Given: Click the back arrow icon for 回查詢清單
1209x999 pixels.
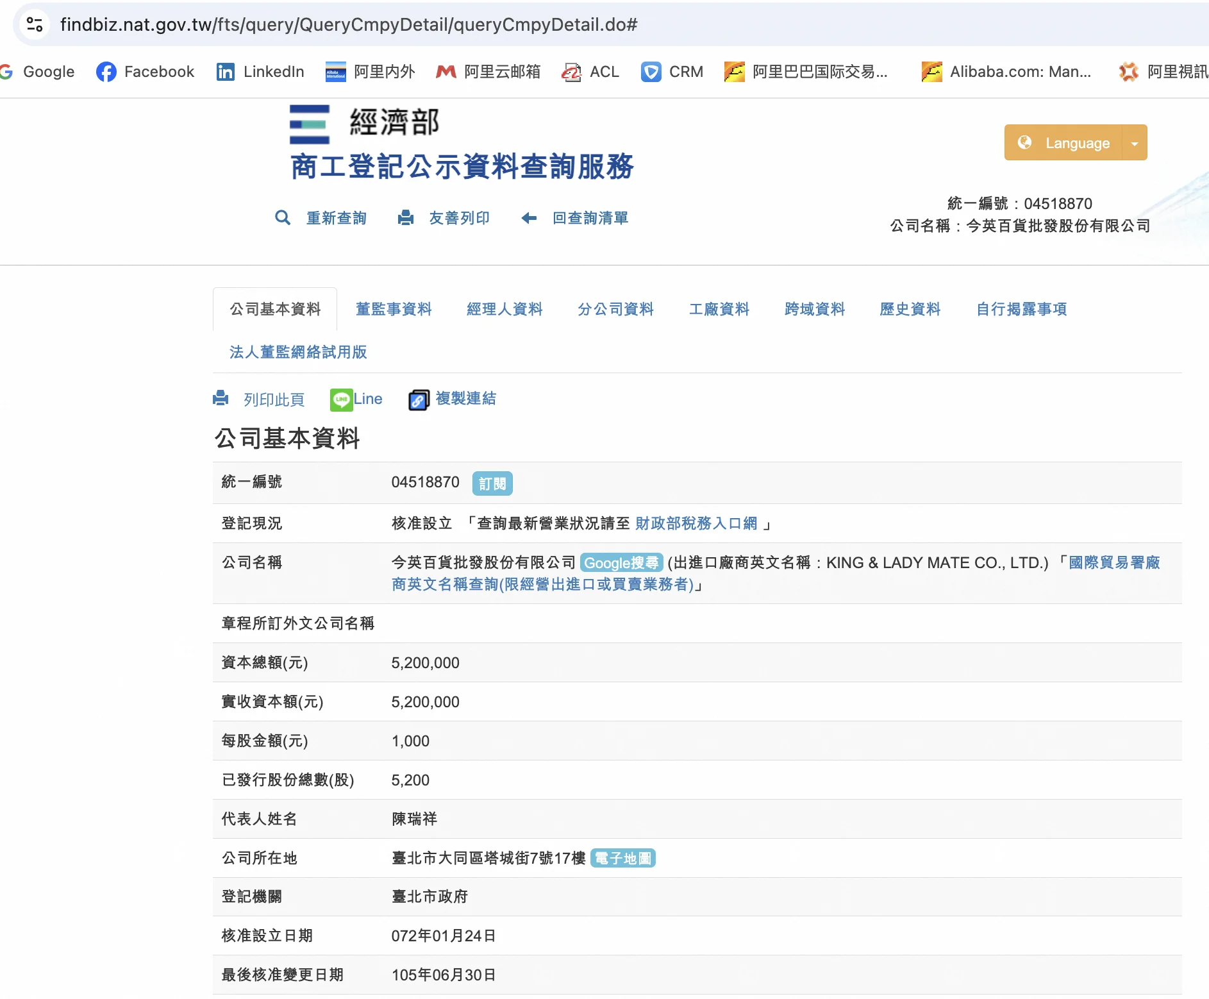Looking at the screenshot, I should pos(529,218).
